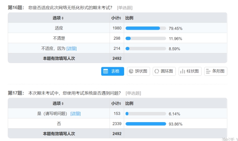Sort question 16 by 选项 column arrows
The height and width of the screenshot is (141, 238).
pos(63,18)
